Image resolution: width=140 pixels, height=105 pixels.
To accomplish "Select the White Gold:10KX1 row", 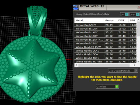I will point(106,51).
